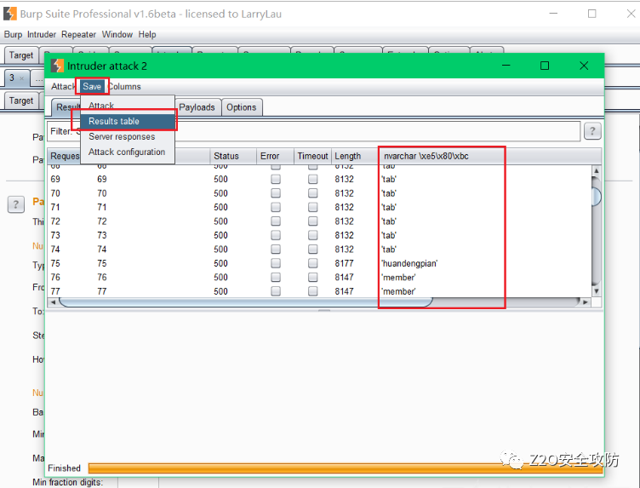640x488 pixels.
Task: Select the Intruder sub-tab Target in main window
Action: [x=21, y=100]
